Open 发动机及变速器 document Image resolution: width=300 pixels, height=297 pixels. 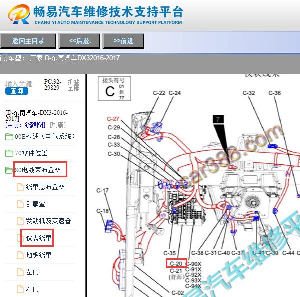point(48,221)
